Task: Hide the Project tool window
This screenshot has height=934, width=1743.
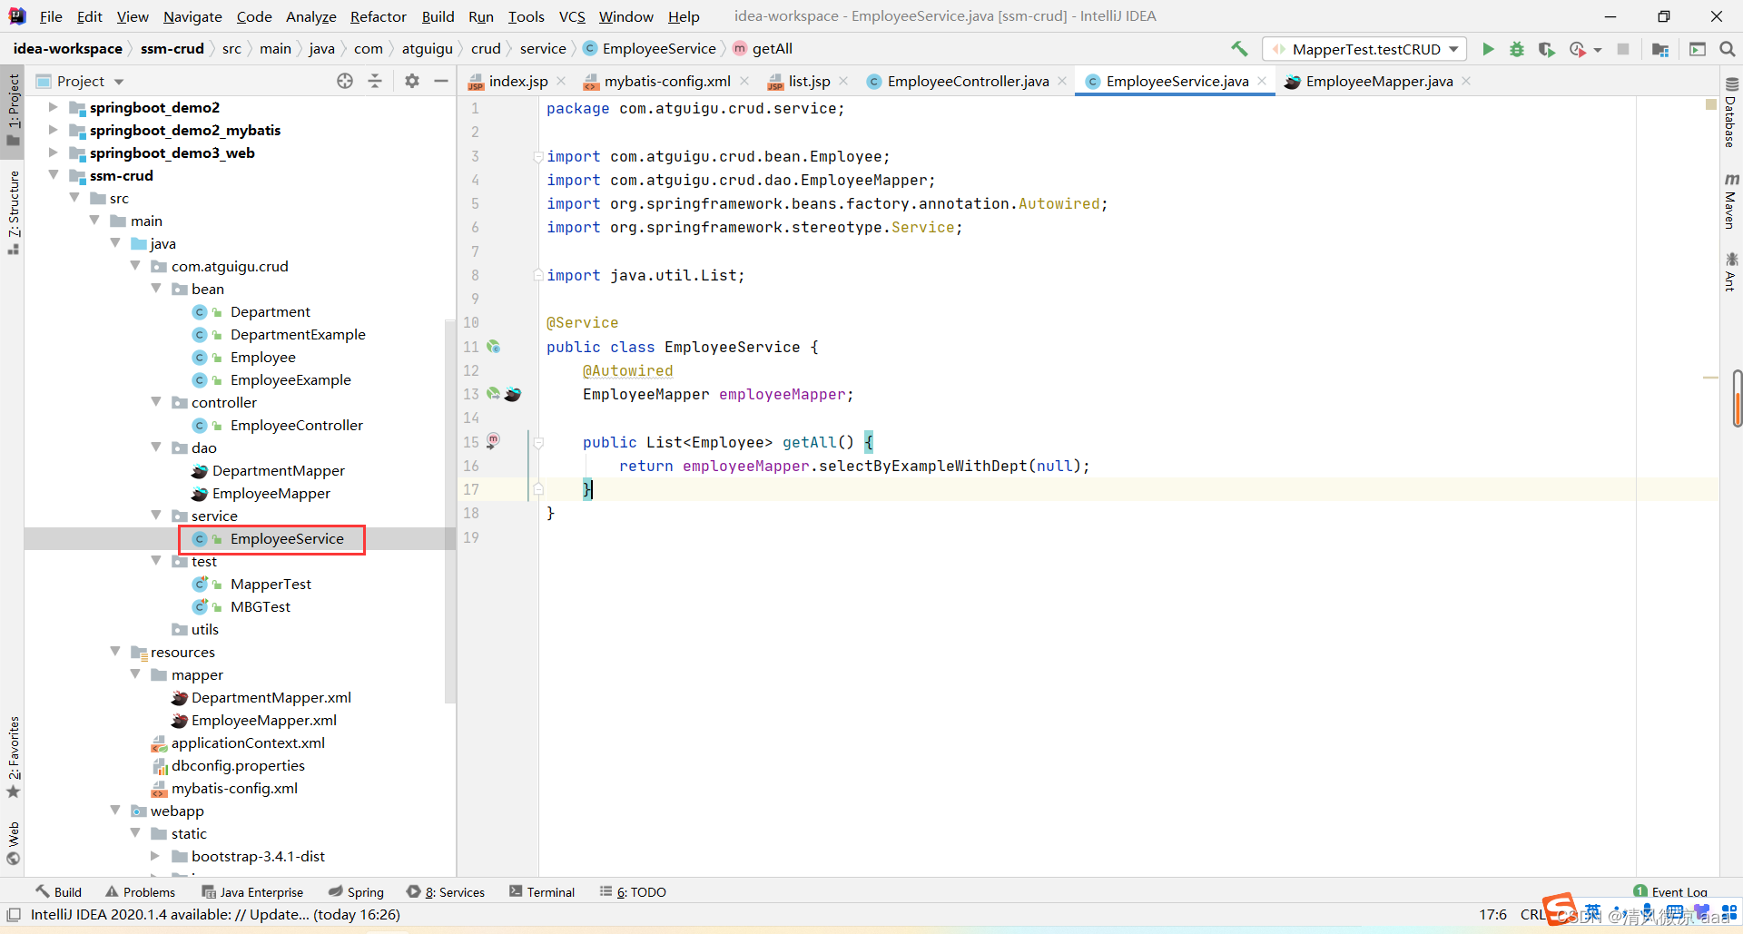Action: click(x=441, y=81)
